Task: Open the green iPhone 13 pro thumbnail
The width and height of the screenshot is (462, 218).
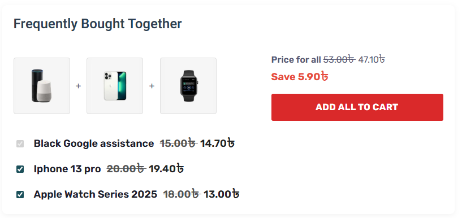Action: point(115,86)
